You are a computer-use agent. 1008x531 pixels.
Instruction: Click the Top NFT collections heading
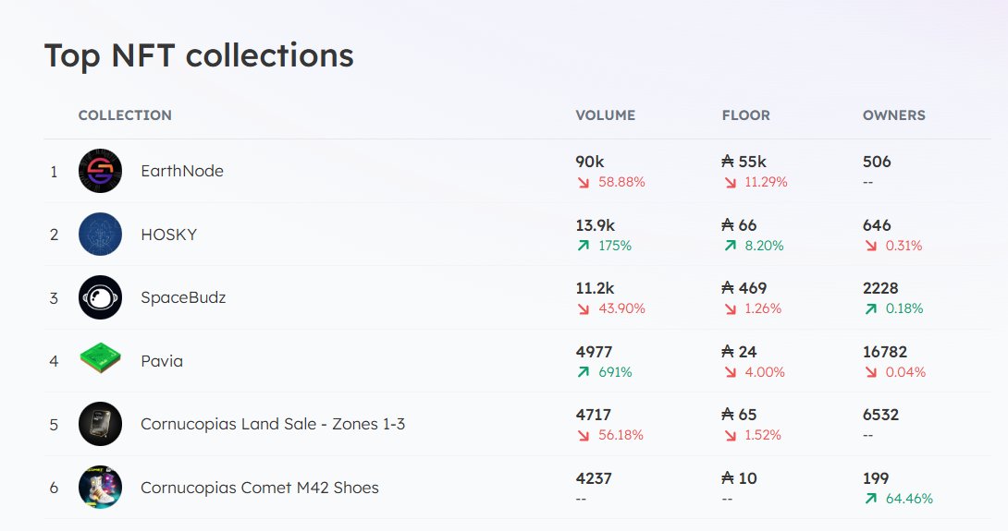[199, 55]
